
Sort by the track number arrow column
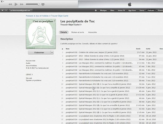coord(62,49)
